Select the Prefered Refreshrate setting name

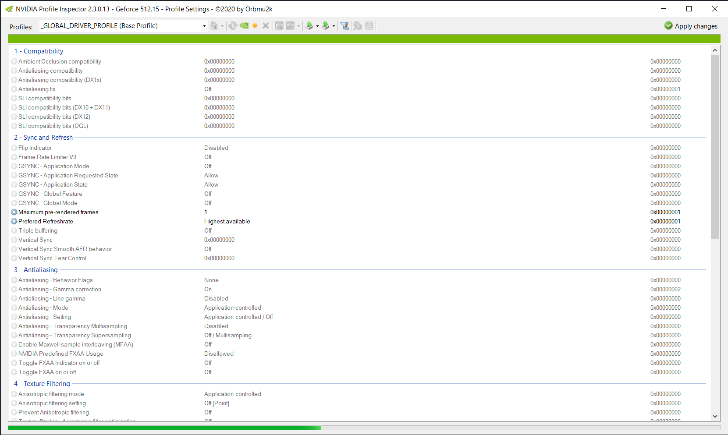[46, 221]
